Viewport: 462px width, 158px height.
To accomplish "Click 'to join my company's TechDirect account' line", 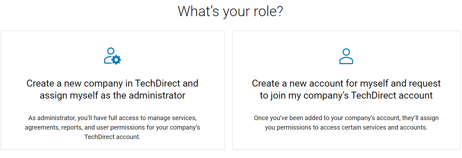I will [346, 95].
